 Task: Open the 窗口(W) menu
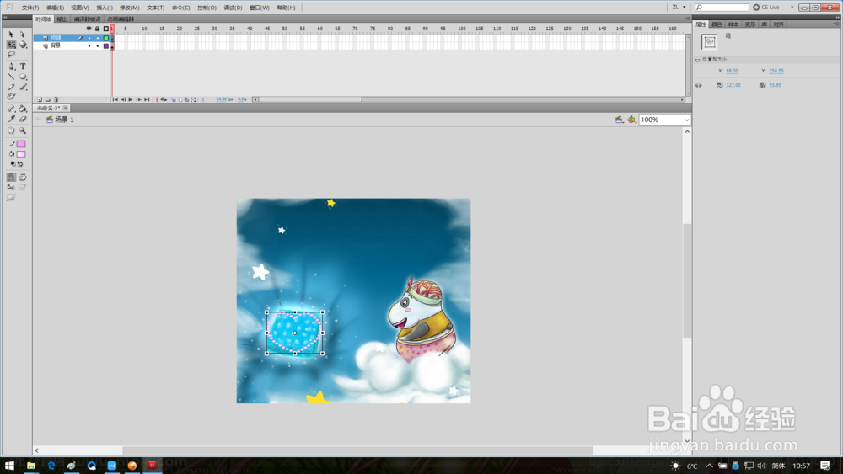point(260,8)
